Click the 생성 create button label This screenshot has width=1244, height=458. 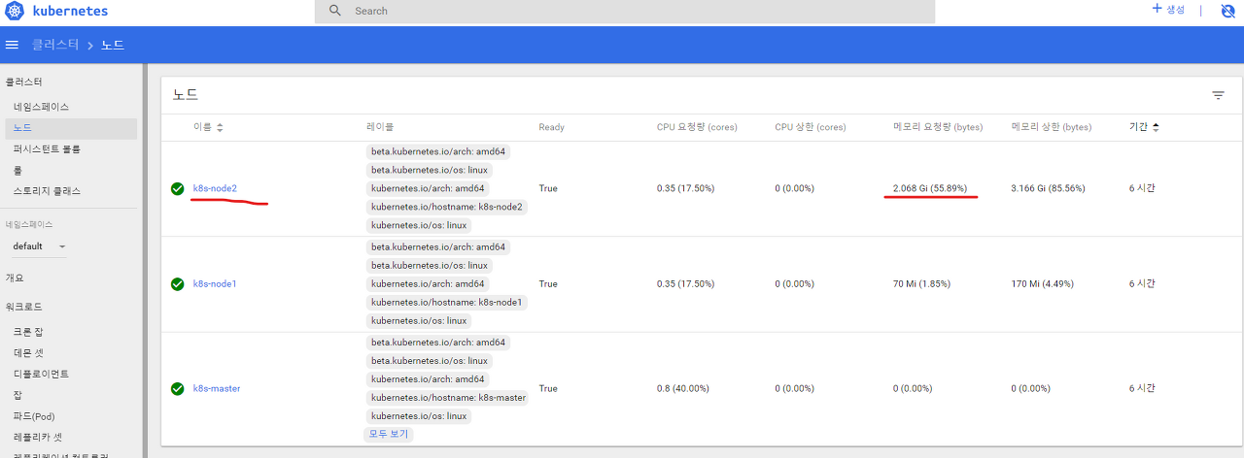pyautogui.click(x=1175, y=10)
